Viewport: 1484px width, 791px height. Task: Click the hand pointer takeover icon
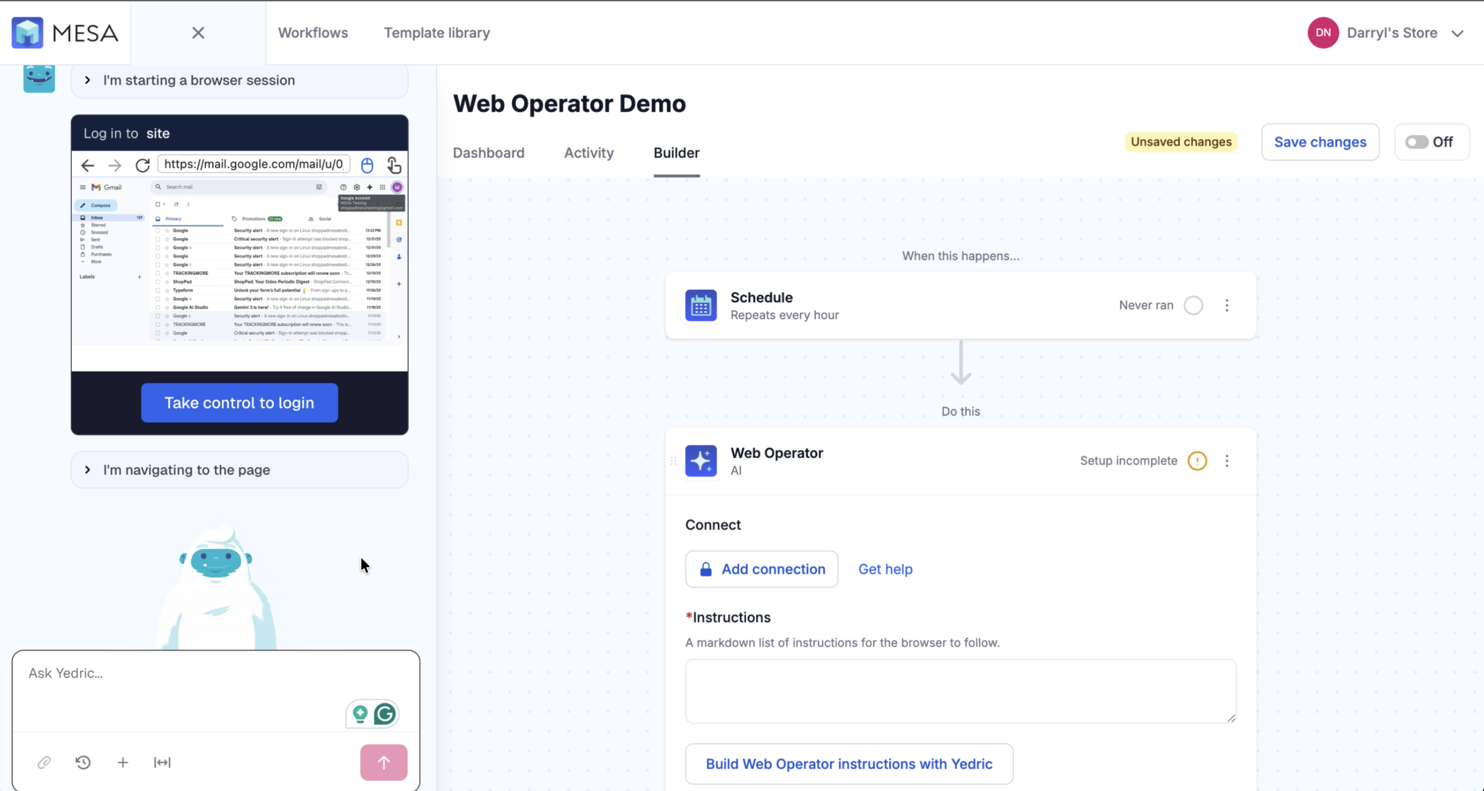coord(394,166)
